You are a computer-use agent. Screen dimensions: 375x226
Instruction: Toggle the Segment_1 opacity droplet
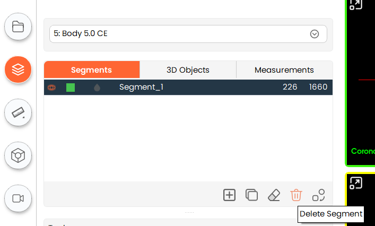(x=97, y=88)
